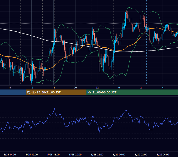Click hour label 2 on price chart axis
This screenshot has height=157, width=178.
point(141,88)
